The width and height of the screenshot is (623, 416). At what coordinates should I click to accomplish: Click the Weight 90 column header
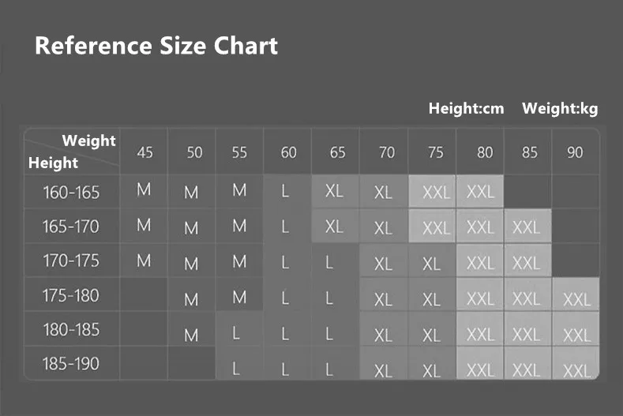(x=575, y=152)
